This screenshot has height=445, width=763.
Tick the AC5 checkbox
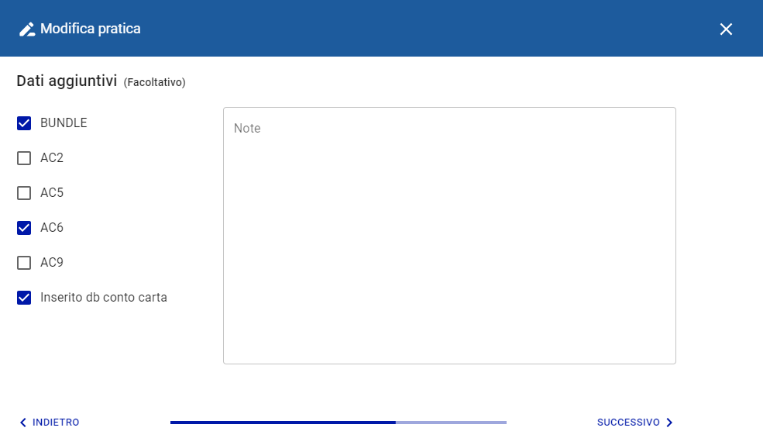(x=24, y=193)
